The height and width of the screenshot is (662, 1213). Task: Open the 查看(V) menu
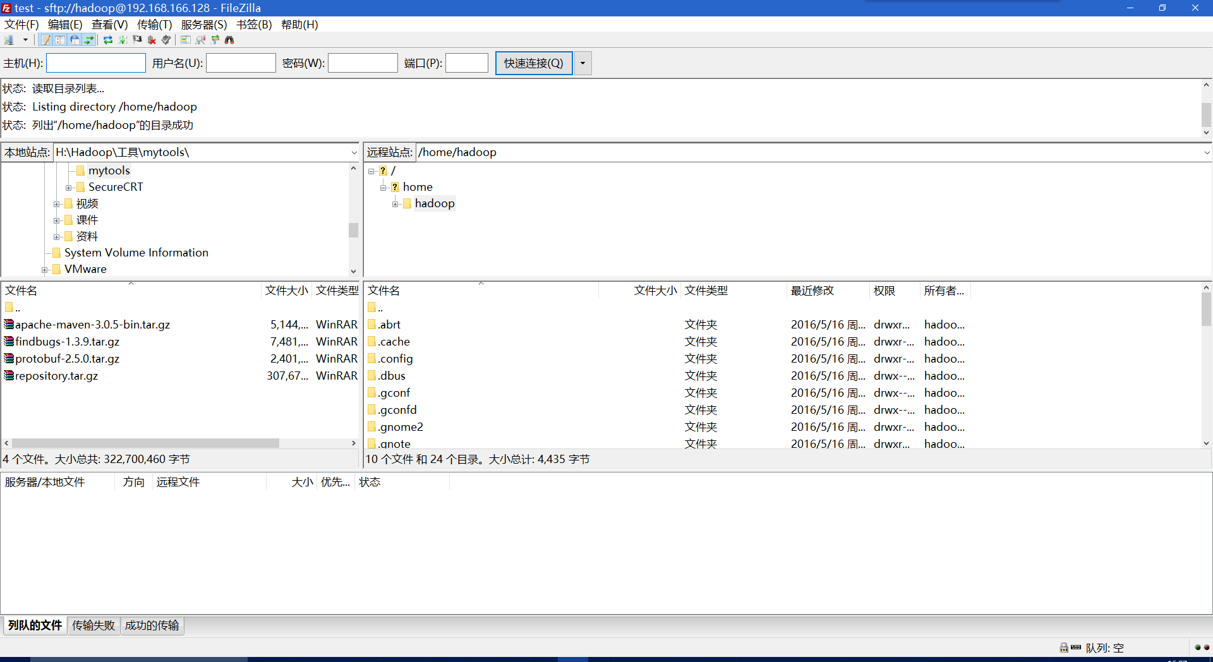(x=109, y=25)
